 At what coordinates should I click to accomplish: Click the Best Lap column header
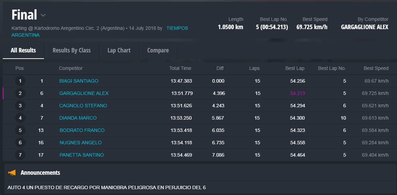point(295,68)
